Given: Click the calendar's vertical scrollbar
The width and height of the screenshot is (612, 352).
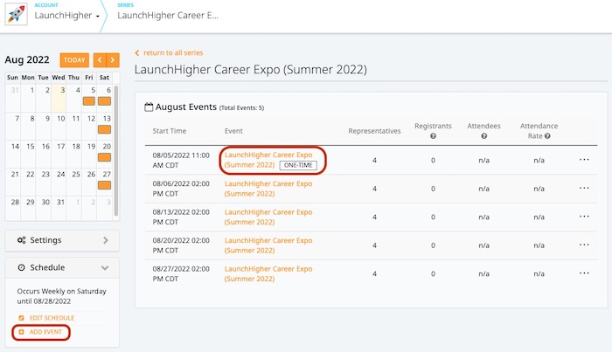Looking at the screenshot, I should click(116, 150).
